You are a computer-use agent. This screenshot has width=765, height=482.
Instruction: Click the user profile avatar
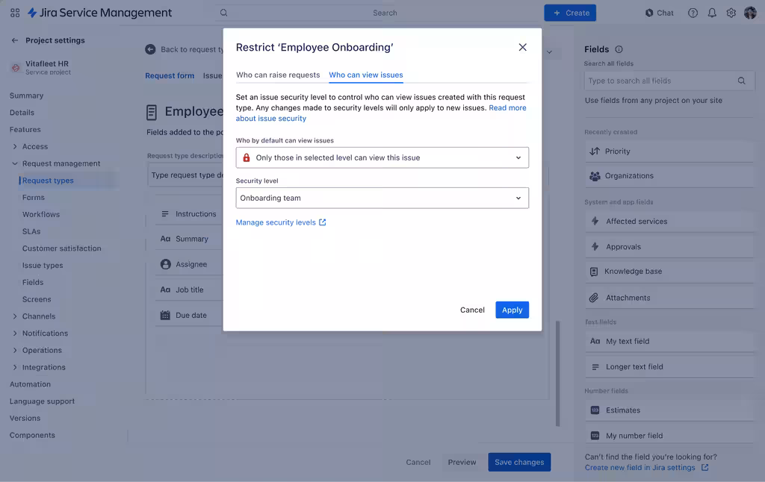pos(750,13)
